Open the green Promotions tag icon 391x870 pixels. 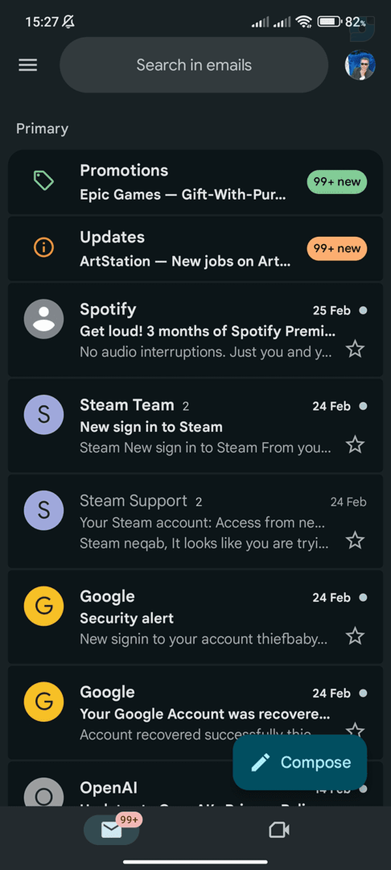44,181
